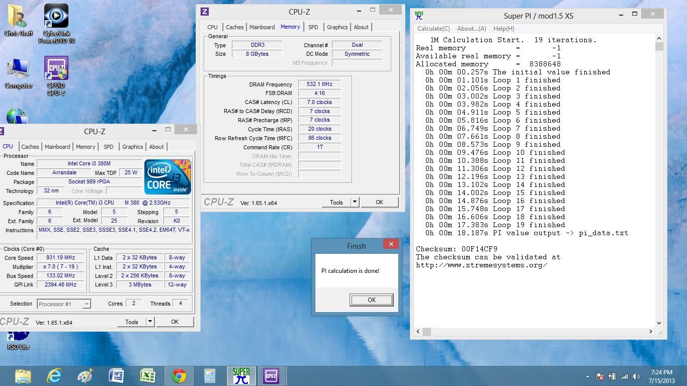687x386 pixels.
Task: Open Memory tab in lower-left CPU-Z window
Action: pyautogui.click(x=85, y=147)
